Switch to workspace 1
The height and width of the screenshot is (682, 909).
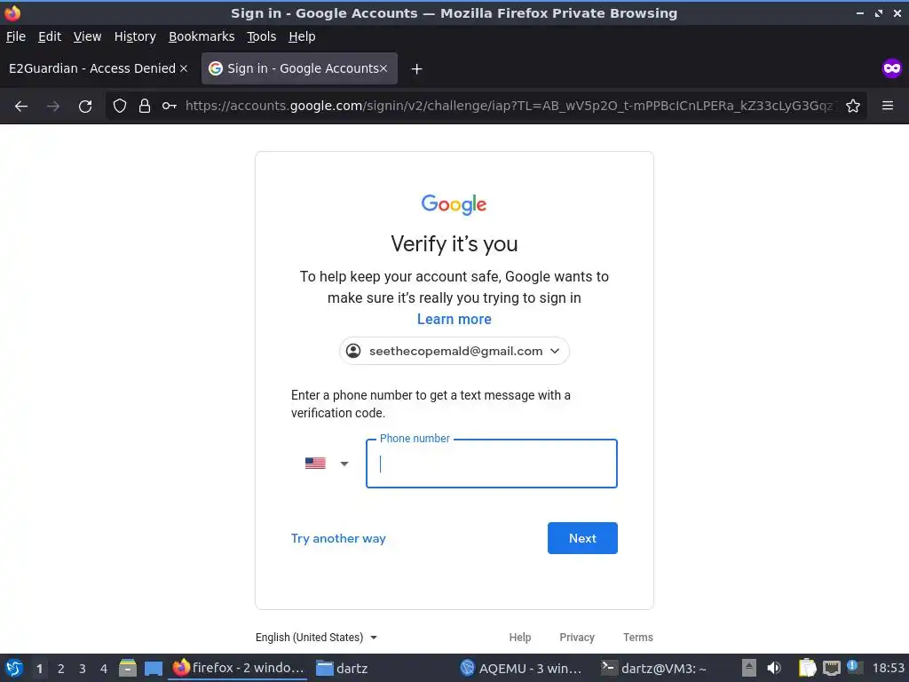(x=39, y=668)
